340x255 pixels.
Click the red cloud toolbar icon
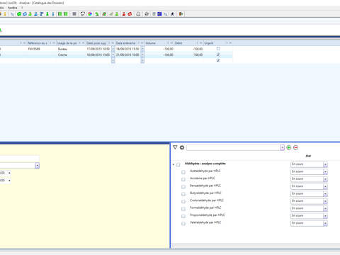pos(130,14)
